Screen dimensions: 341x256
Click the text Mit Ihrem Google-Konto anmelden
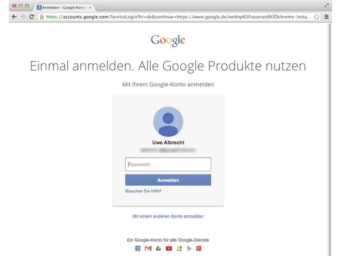tap(168, 85)
